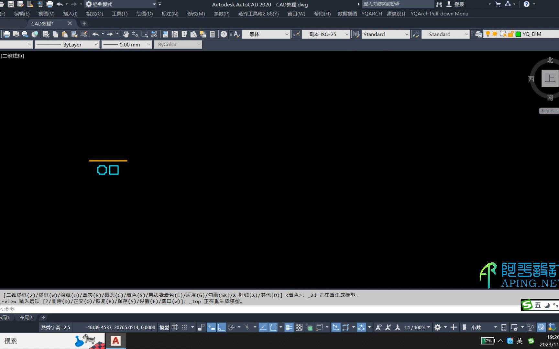This screenshot has width=559, height=349.
Task: Activate the Pan hand tool
Action: coord(126,34)
